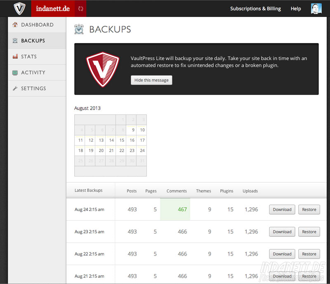Open Subscriptions & Billing
This screenshot has height=284, width=330.
tap(255, 9)
